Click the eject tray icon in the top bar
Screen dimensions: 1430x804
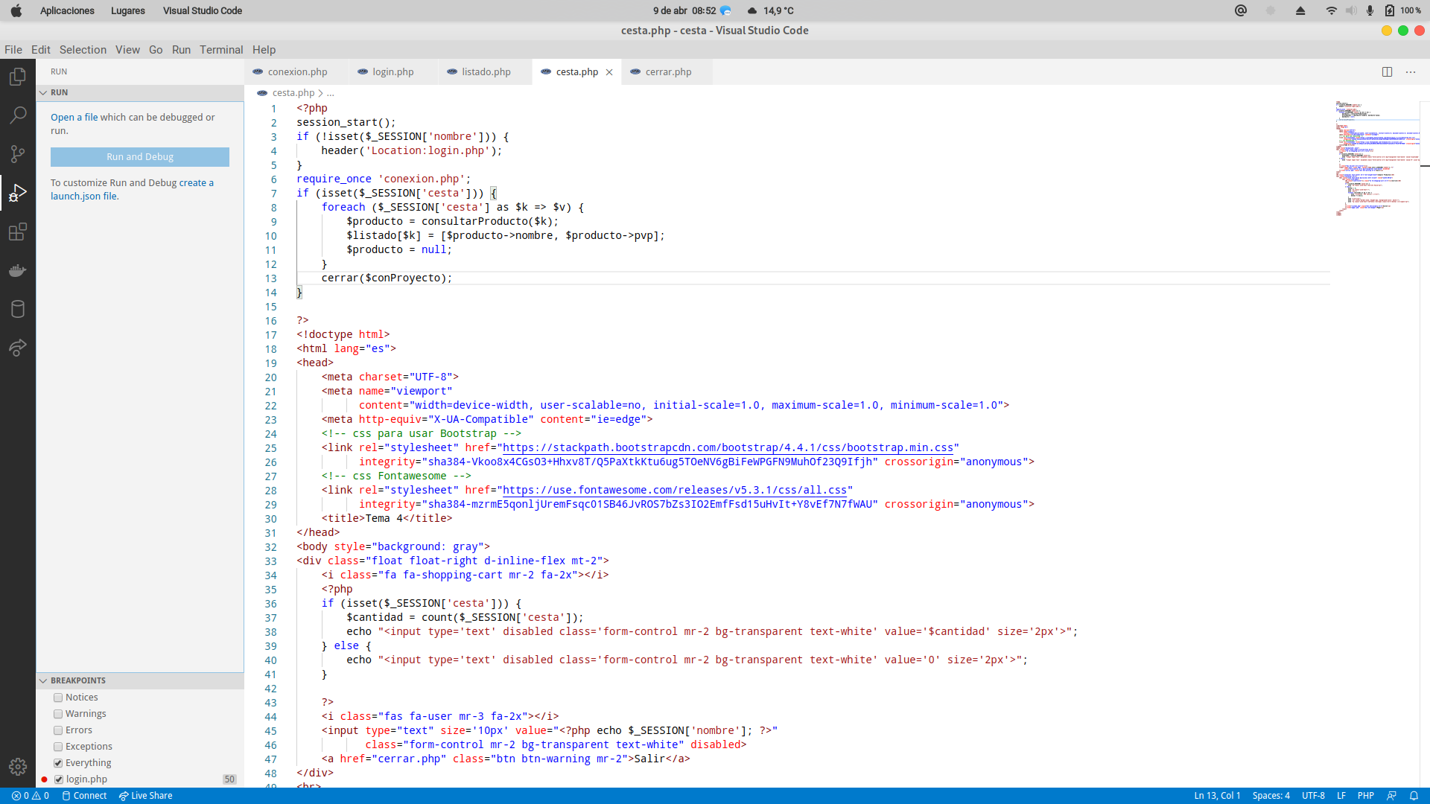pyautogui.click(x=1300, y=10)
